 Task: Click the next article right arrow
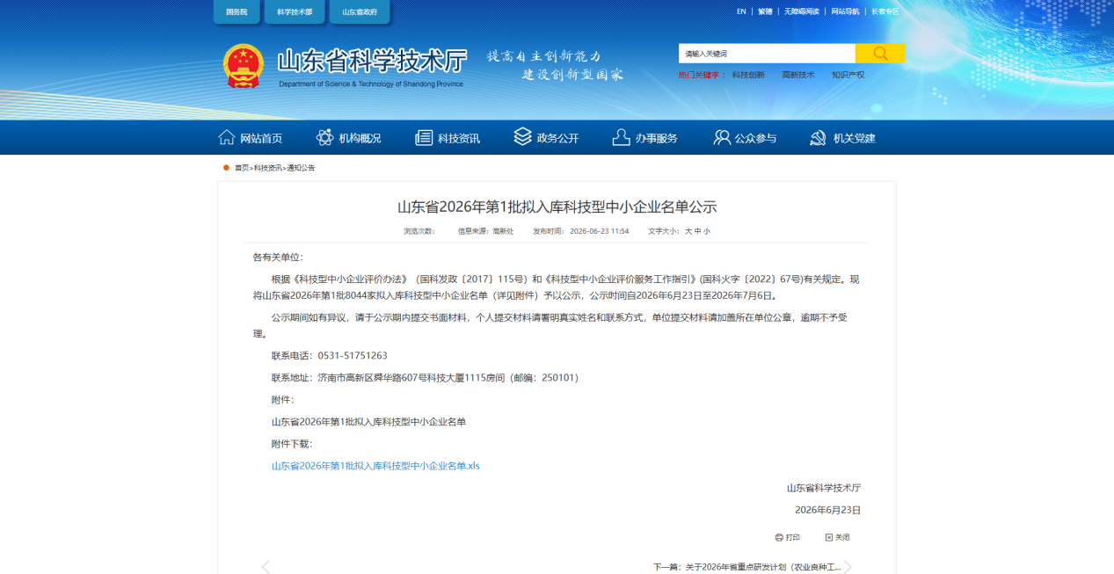(x=848, y=567)
